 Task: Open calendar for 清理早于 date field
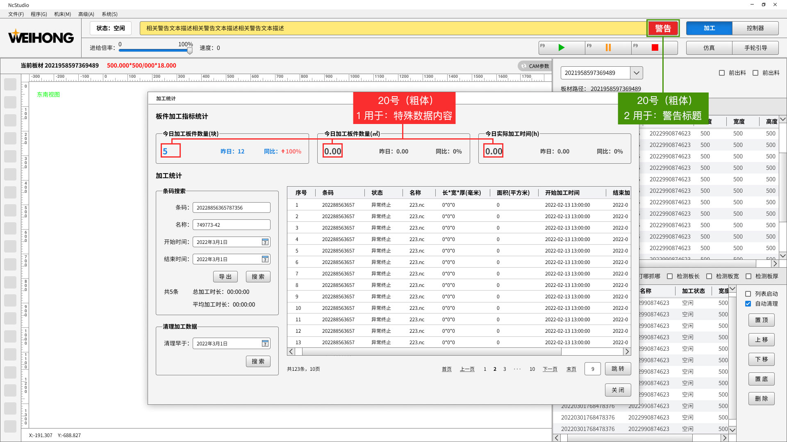coord(265,343)
